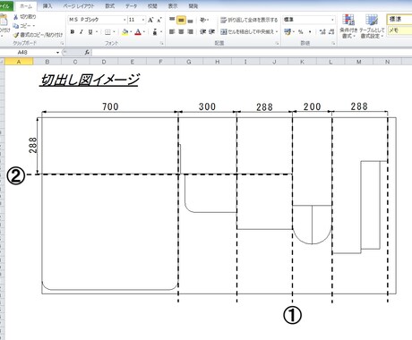
Task: Open the 配置 group dialog launcher
Action: (x=277, y=44)
